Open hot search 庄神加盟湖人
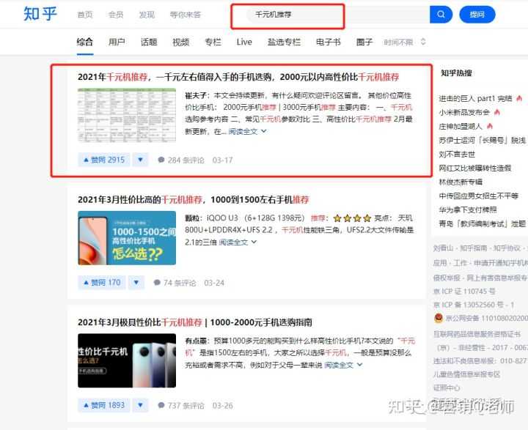This screenshot has height=430, width=528. coord(461,126)
